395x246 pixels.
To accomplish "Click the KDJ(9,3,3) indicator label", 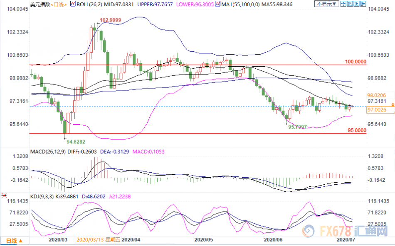I will 42,197.
